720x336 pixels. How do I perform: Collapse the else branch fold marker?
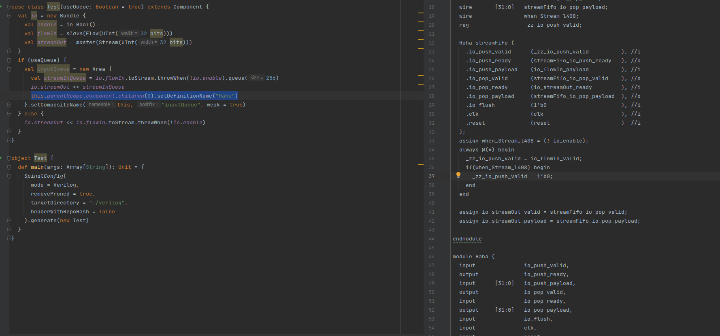(x=9, y=114)
